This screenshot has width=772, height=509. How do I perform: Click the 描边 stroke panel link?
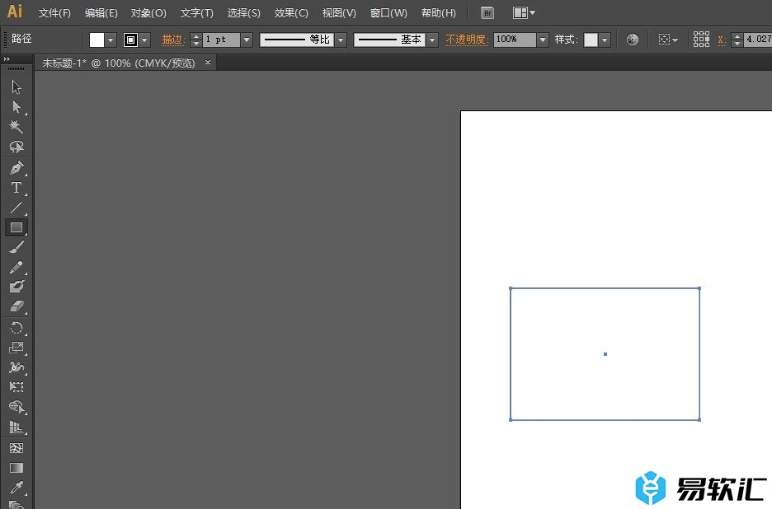[x=173, y=40]
